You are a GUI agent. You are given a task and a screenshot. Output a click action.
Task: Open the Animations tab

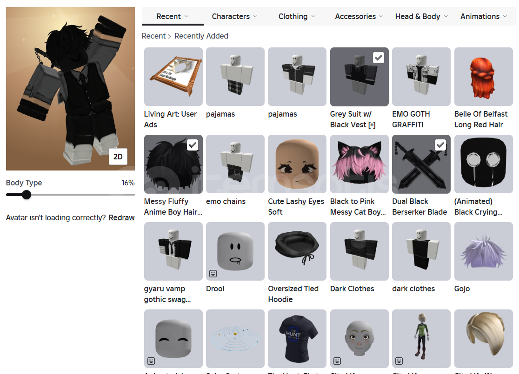coord(483,16)
